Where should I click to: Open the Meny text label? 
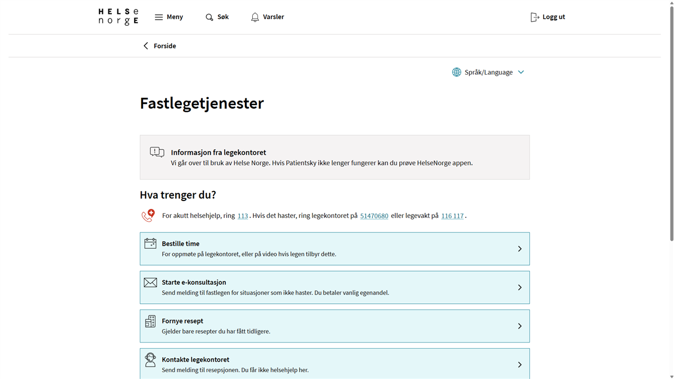point(175,17)
